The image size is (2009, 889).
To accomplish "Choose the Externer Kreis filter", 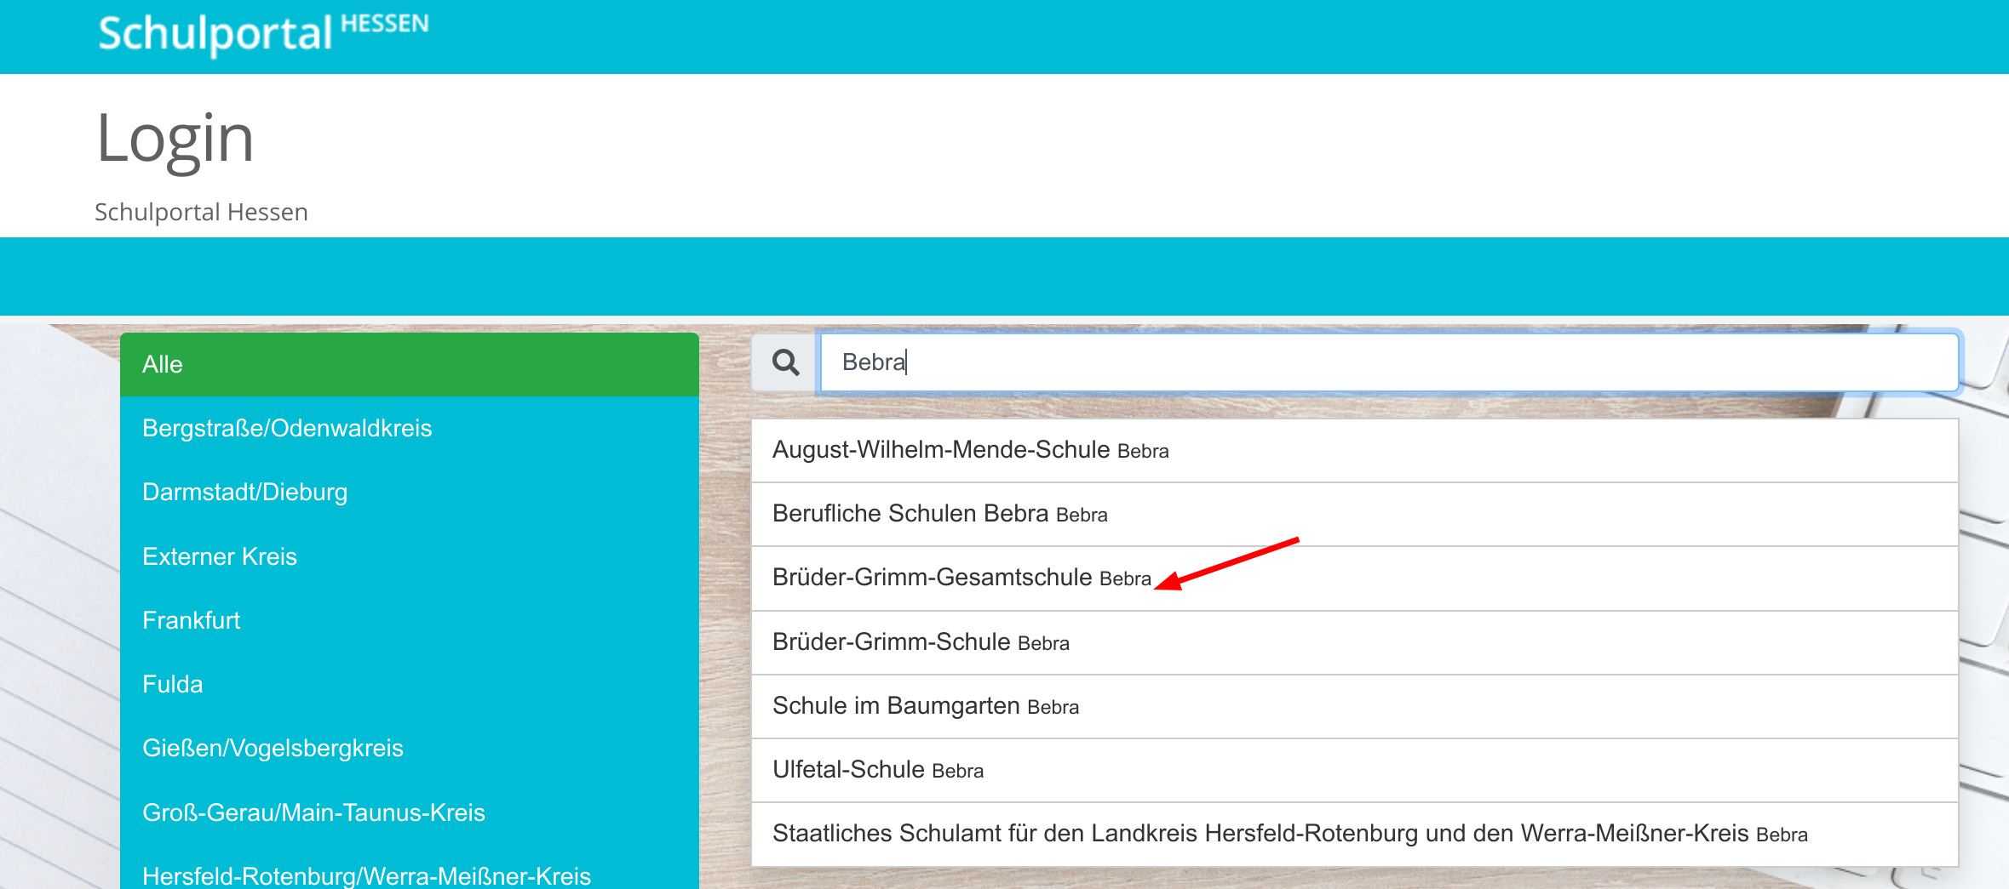I will [410, 556].
